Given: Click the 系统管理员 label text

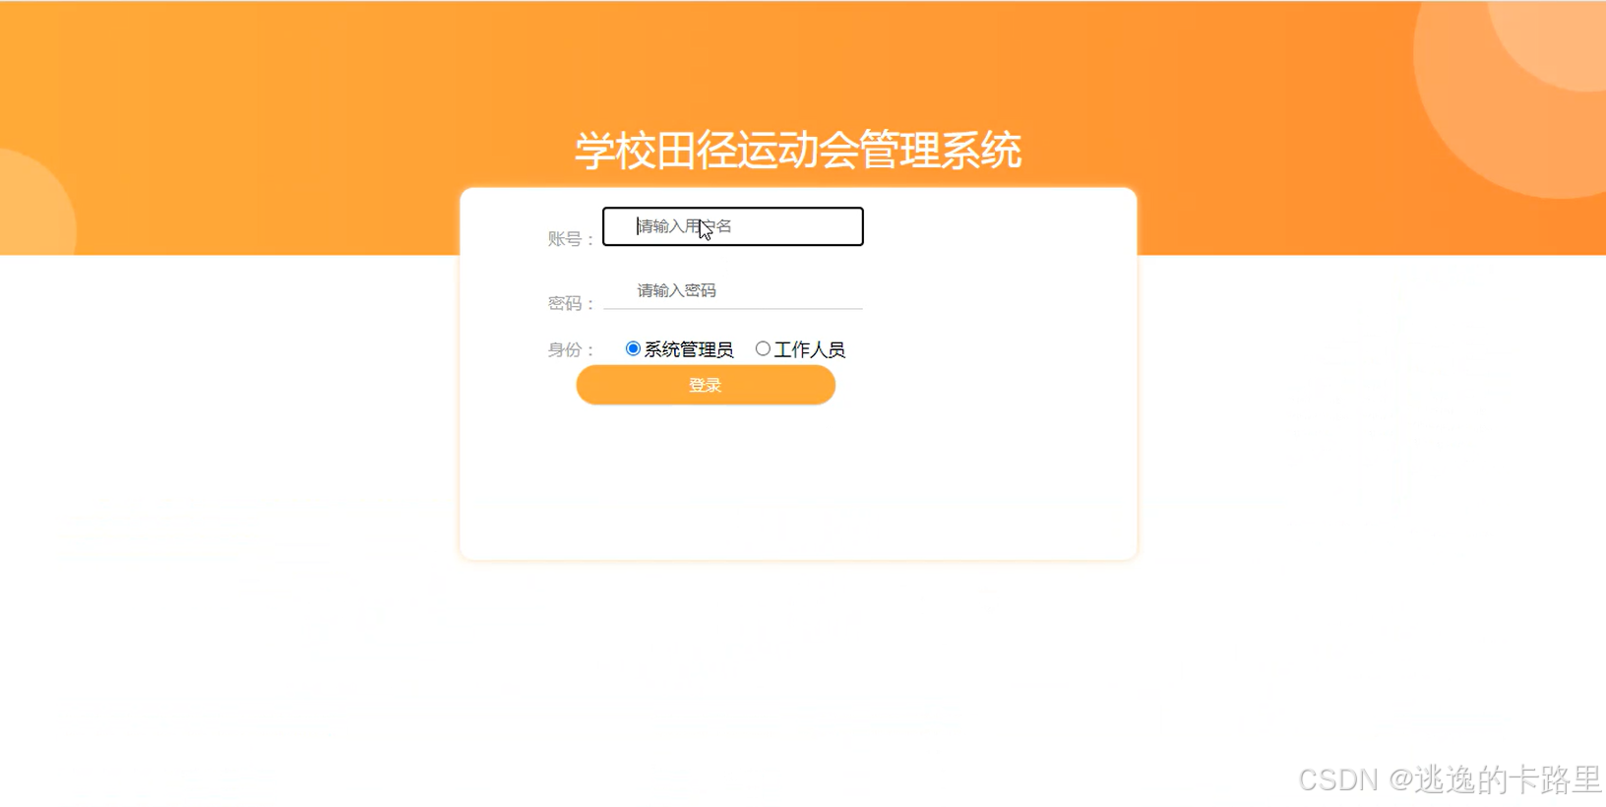Looking at the screenshot, I should (689, 349).
